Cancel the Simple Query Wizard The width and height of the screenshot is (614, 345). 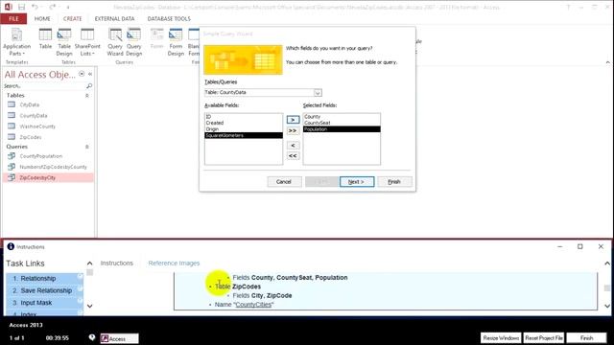284,182
